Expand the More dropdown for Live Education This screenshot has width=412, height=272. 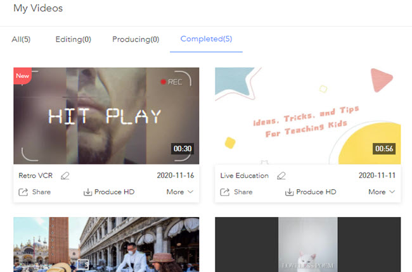[x=382, y=192]
